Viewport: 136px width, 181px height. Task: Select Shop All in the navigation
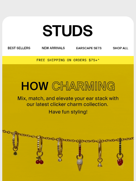(x=120, y=48)
